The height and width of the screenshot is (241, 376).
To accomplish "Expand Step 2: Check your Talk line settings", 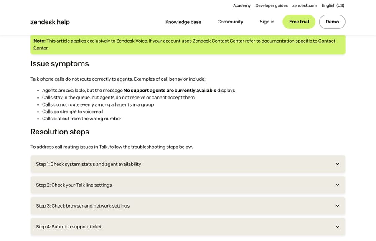I will pyautogui.click(x=188, y=185).
